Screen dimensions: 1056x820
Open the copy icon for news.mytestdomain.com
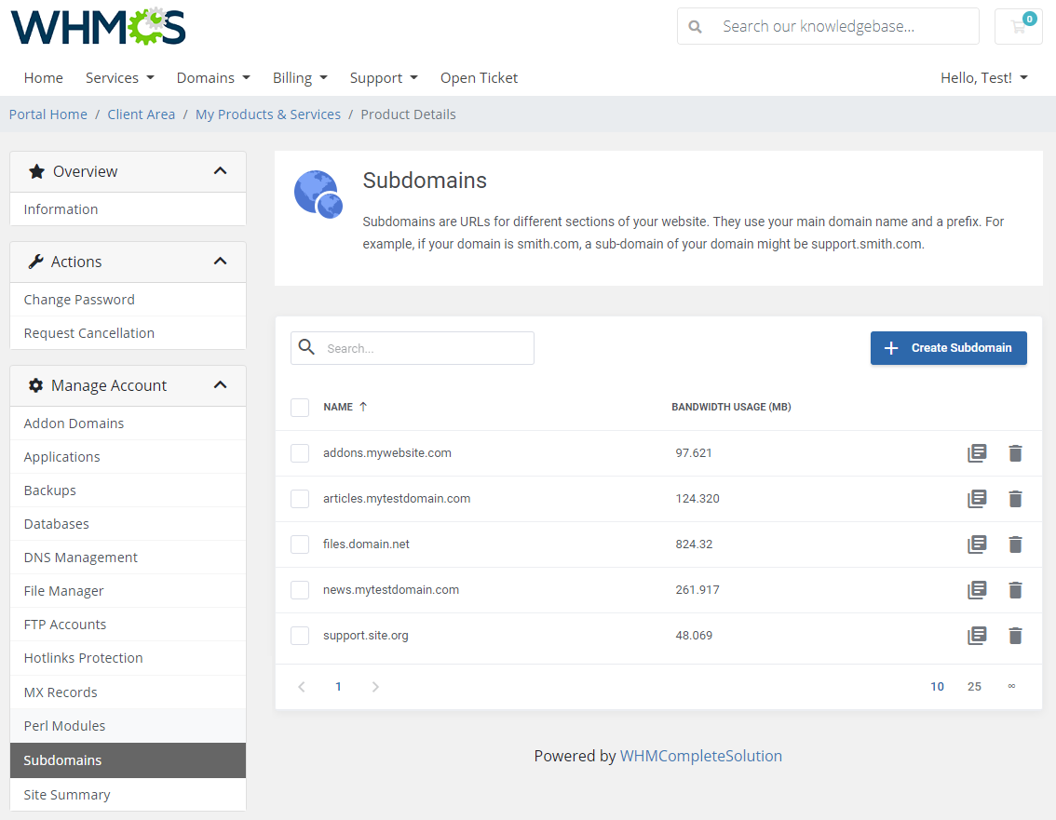coord(977,589)
